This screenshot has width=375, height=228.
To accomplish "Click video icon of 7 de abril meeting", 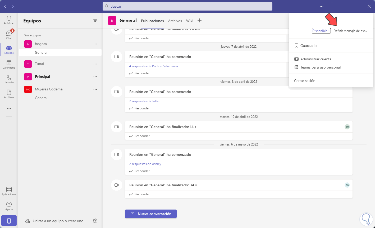I will pyautogui.click(x=117, y=57).
